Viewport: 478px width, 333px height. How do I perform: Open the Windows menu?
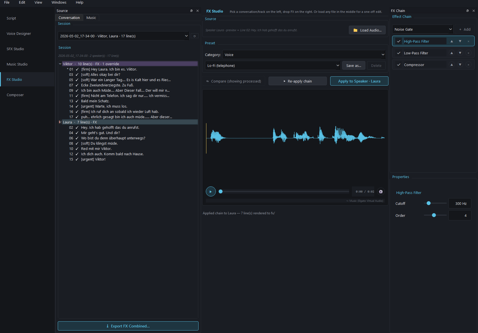click(x=59, y=3)
